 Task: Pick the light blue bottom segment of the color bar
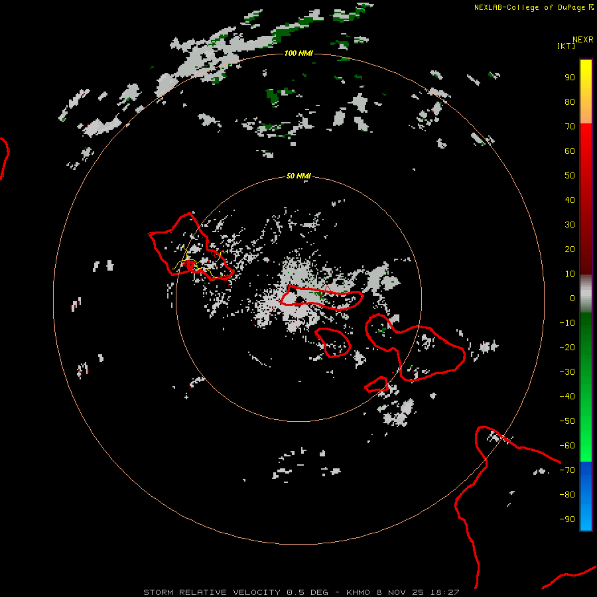tap(586, 496)
